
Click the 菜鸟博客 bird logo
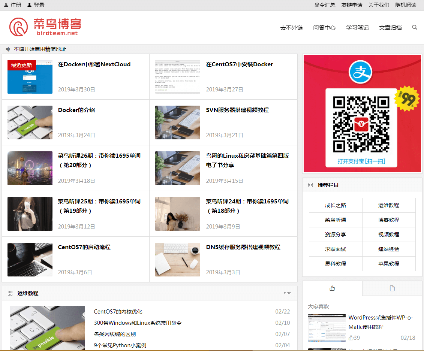19,27
